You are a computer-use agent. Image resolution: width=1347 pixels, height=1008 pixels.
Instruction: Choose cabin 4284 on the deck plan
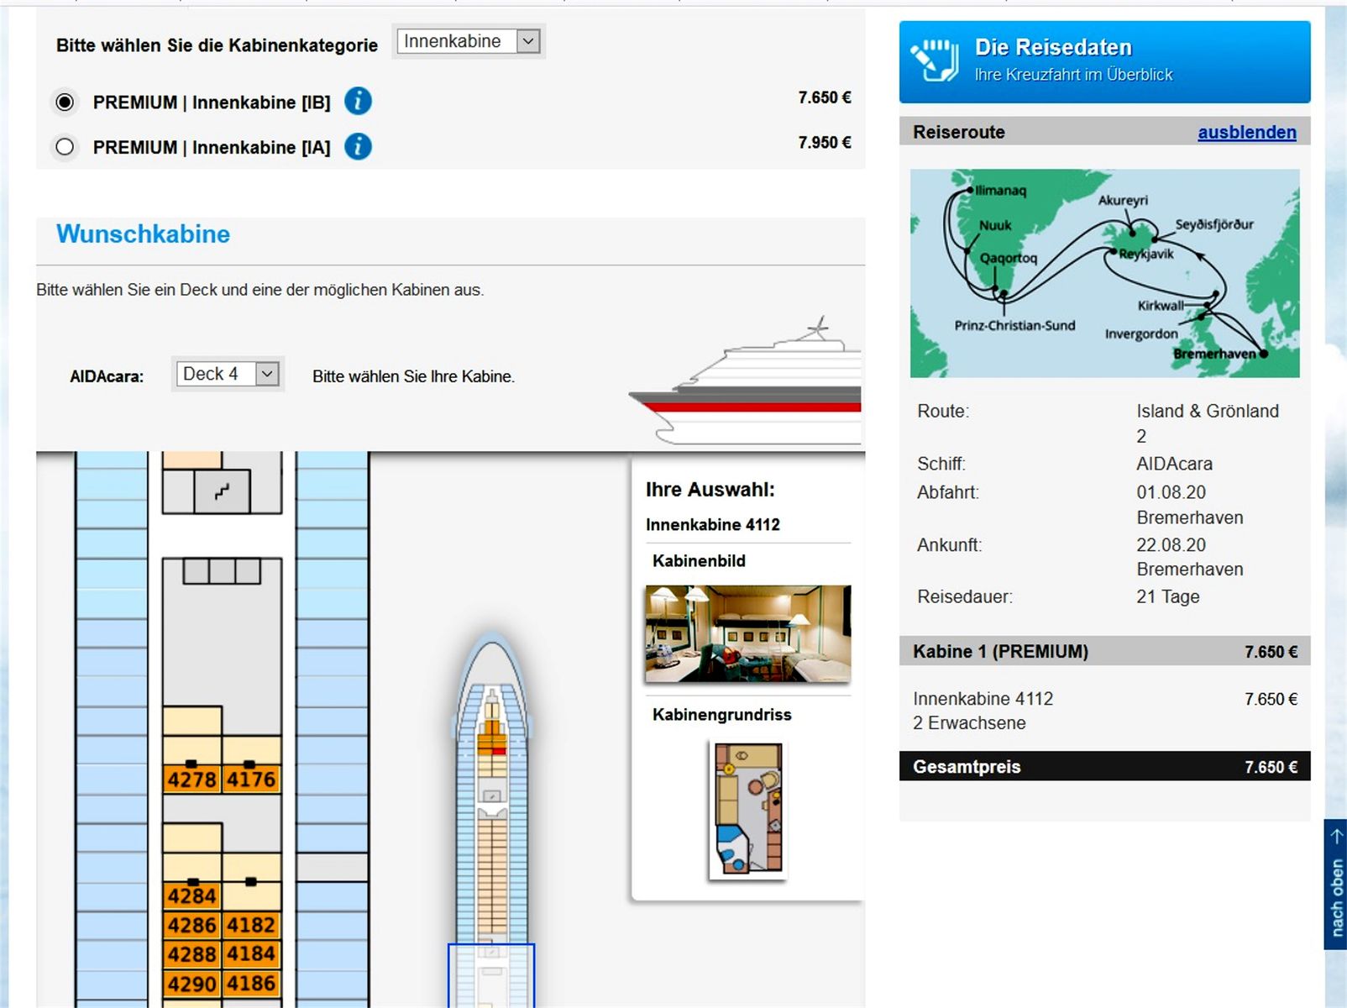pyautogui.click(x=191, y=895)
